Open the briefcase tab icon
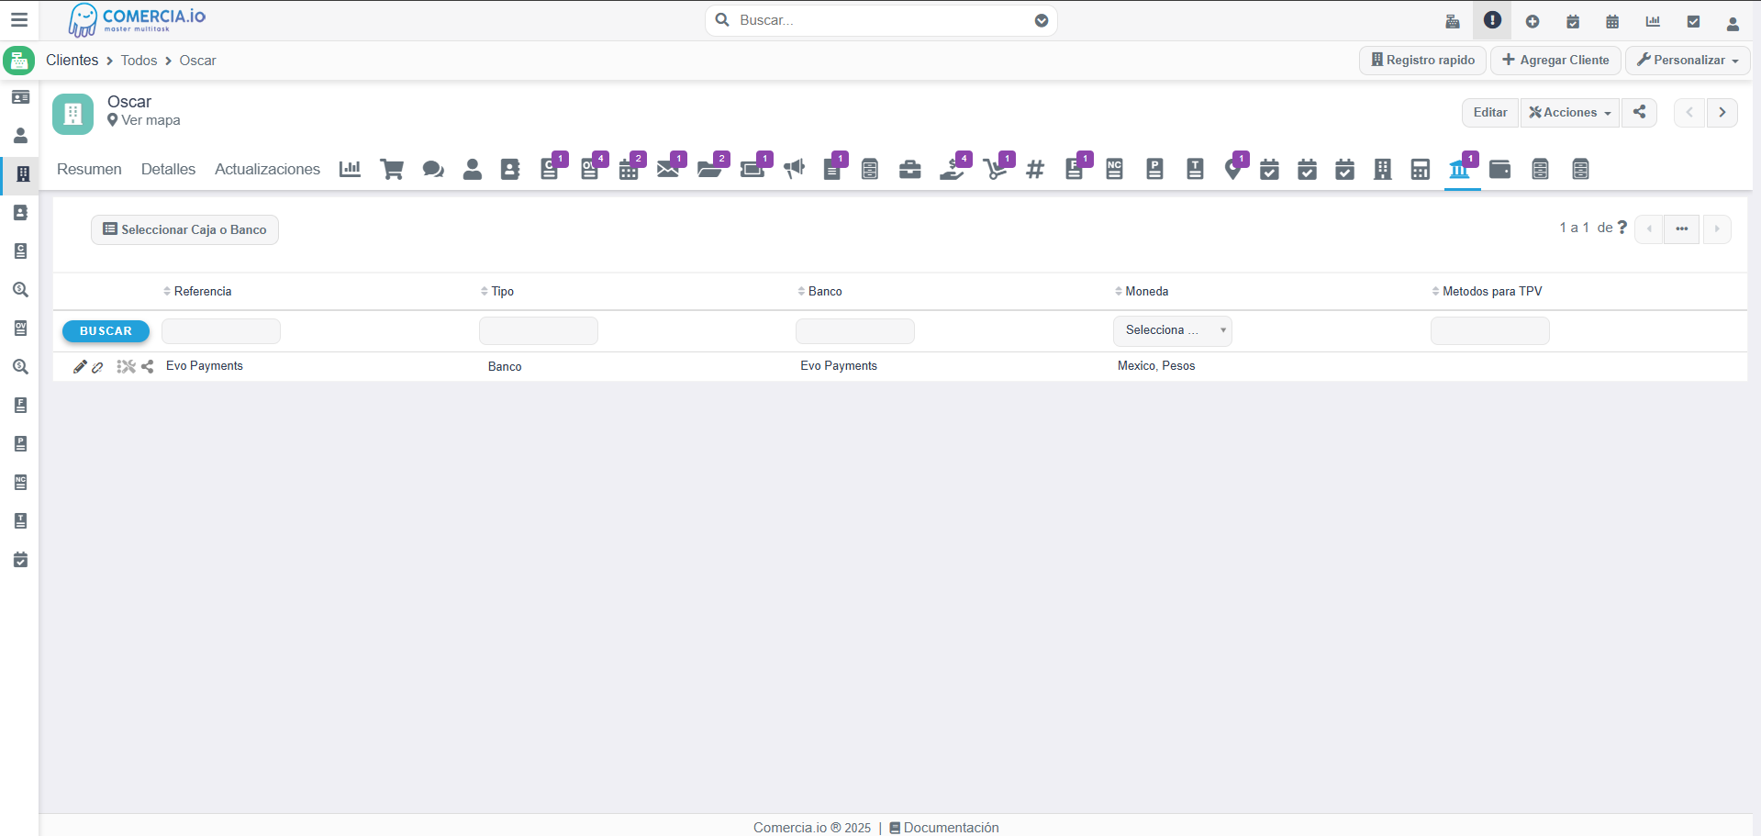 [910, 169]
